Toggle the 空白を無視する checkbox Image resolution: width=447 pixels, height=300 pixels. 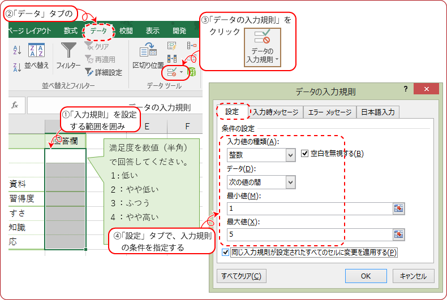[x=305, y=153]
